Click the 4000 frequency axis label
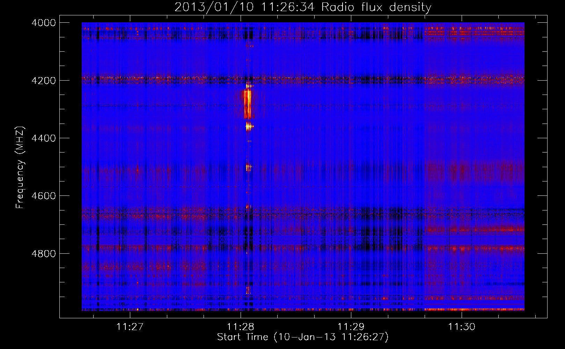 point(44,23)
